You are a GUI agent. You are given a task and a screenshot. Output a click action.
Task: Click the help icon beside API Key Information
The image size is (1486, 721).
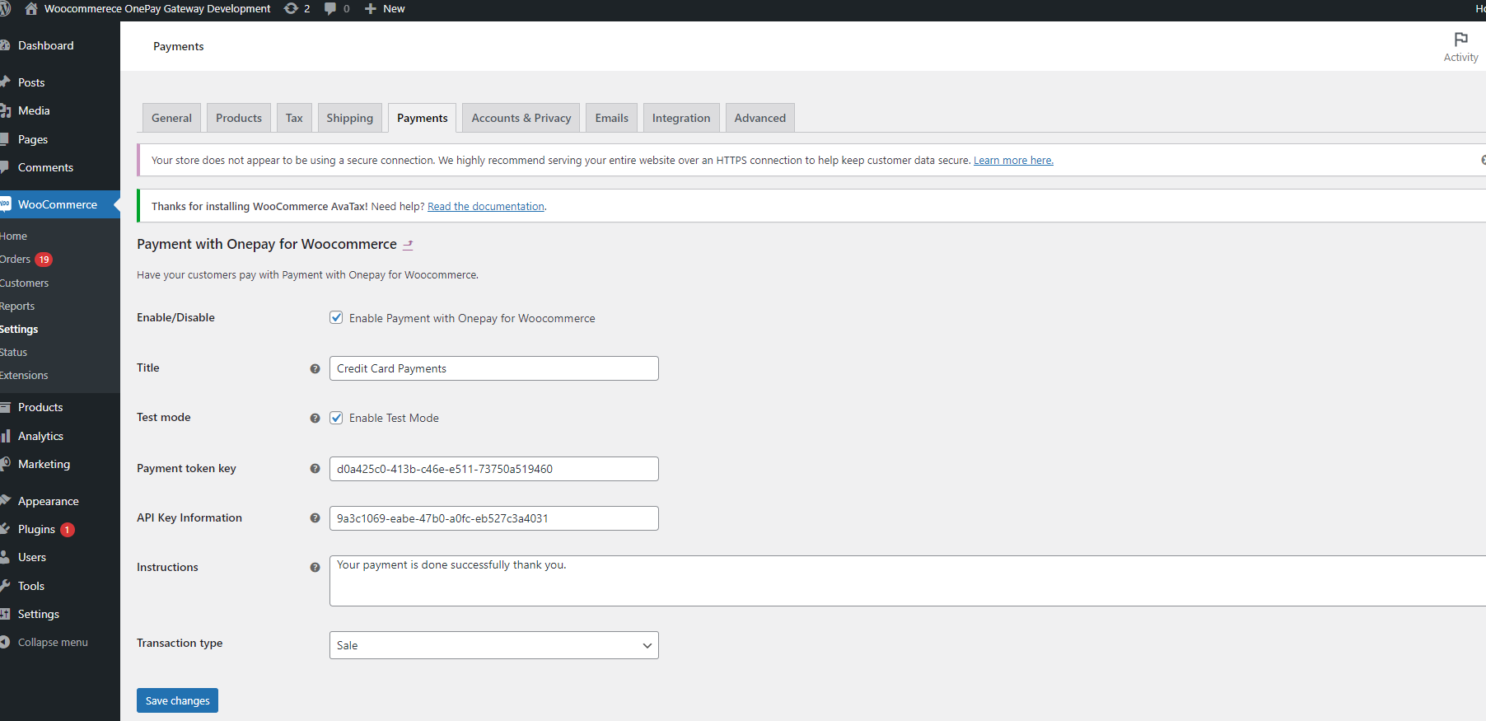coord(315,518)
